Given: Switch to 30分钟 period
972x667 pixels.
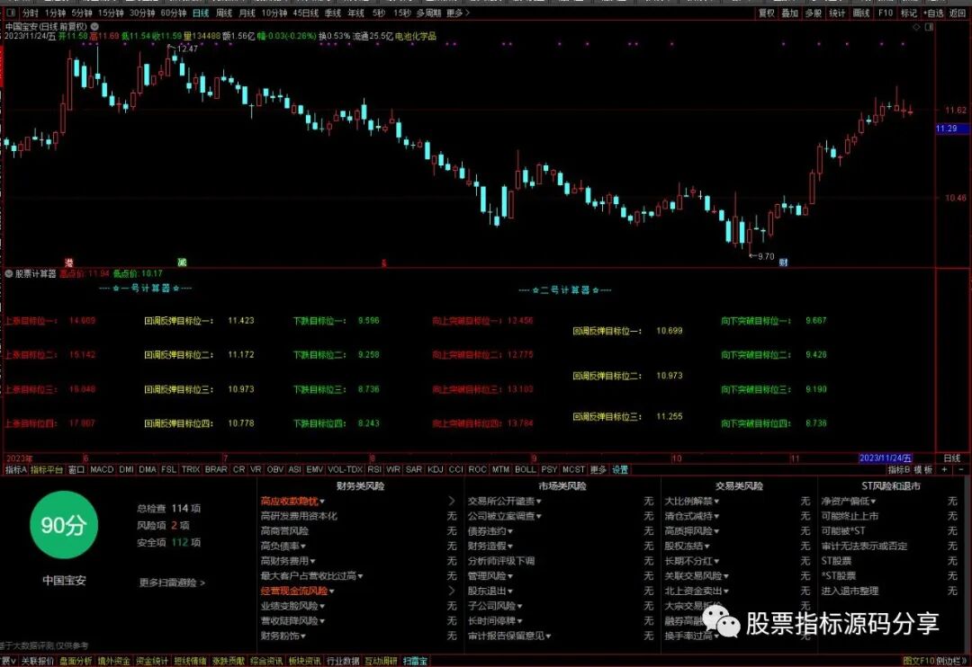Looking at the screenshot, I should click(x=142, y=13).
